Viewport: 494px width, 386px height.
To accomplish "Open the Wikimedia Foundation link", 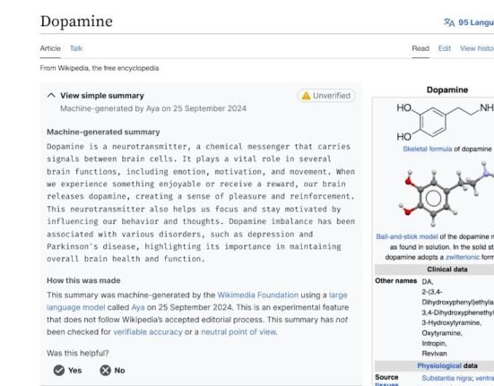I will click(257, 295).
